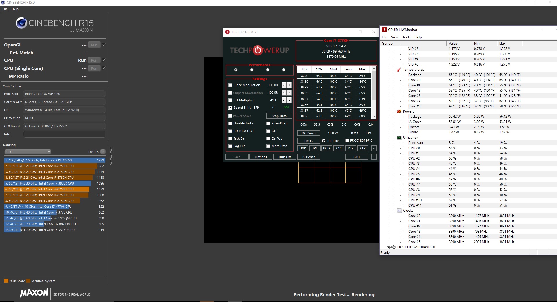The height and width of the screenshot is (302, 557).
Task: Click the Value column header in HWMonitor
Action: tap(459, 43)
